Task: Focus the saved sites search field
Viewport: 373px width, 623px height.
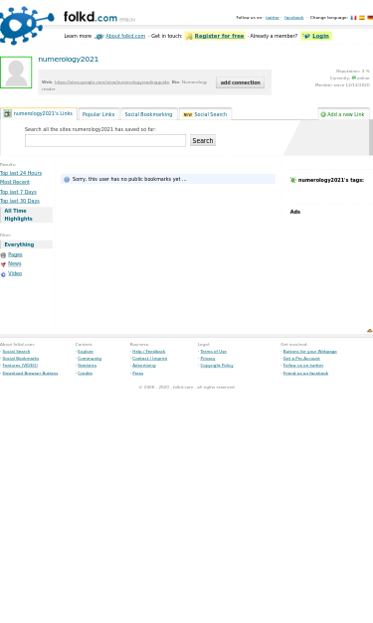Action: click(105, 140)
